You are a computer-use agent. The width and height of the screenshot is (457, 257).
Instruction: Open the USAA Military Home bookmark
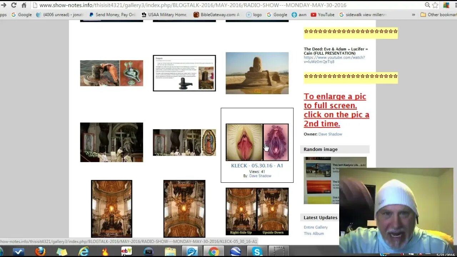click(x=164, y=15)
